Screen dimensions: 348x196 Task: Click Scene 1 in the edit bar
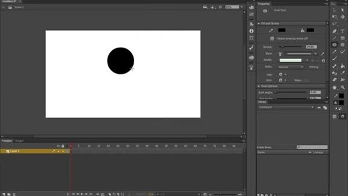[x=19, y=7]
